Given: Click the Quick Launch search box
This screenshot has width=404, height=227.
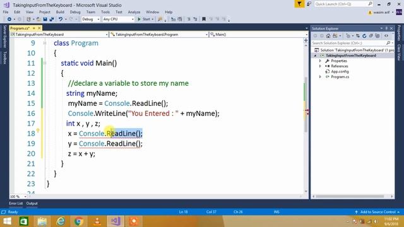Looking at the screenshot, I should [343, 4].
